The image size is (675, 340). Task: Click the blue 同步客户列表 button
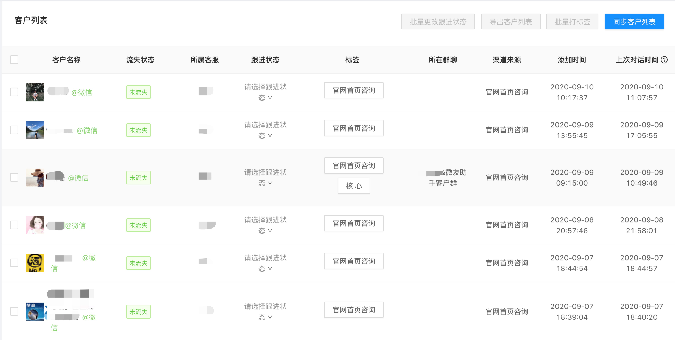tap(634, 21)
